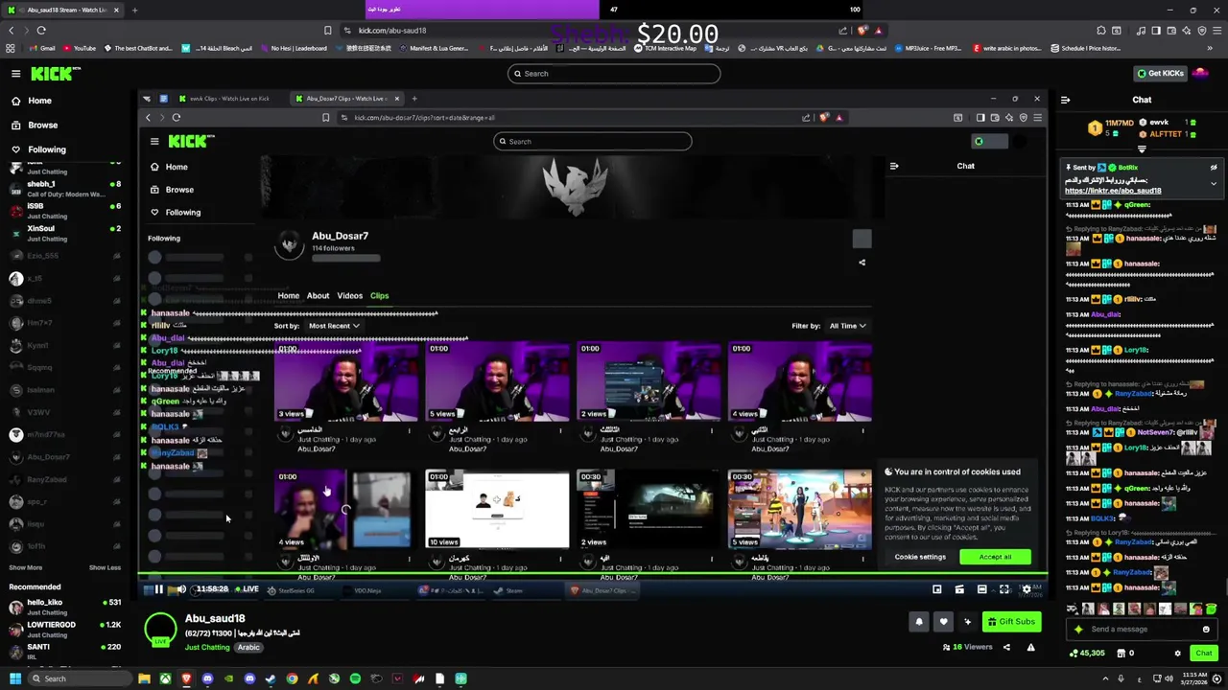
Task: Open the Sort by Most Recent dropdown
Action: tap(334, 326)
